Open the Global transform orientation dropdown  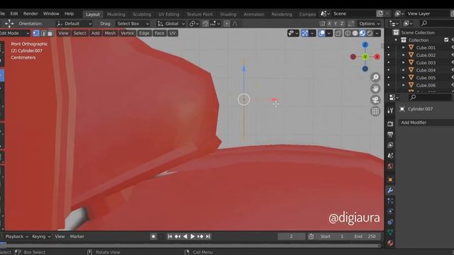click(x=171, y=23)
